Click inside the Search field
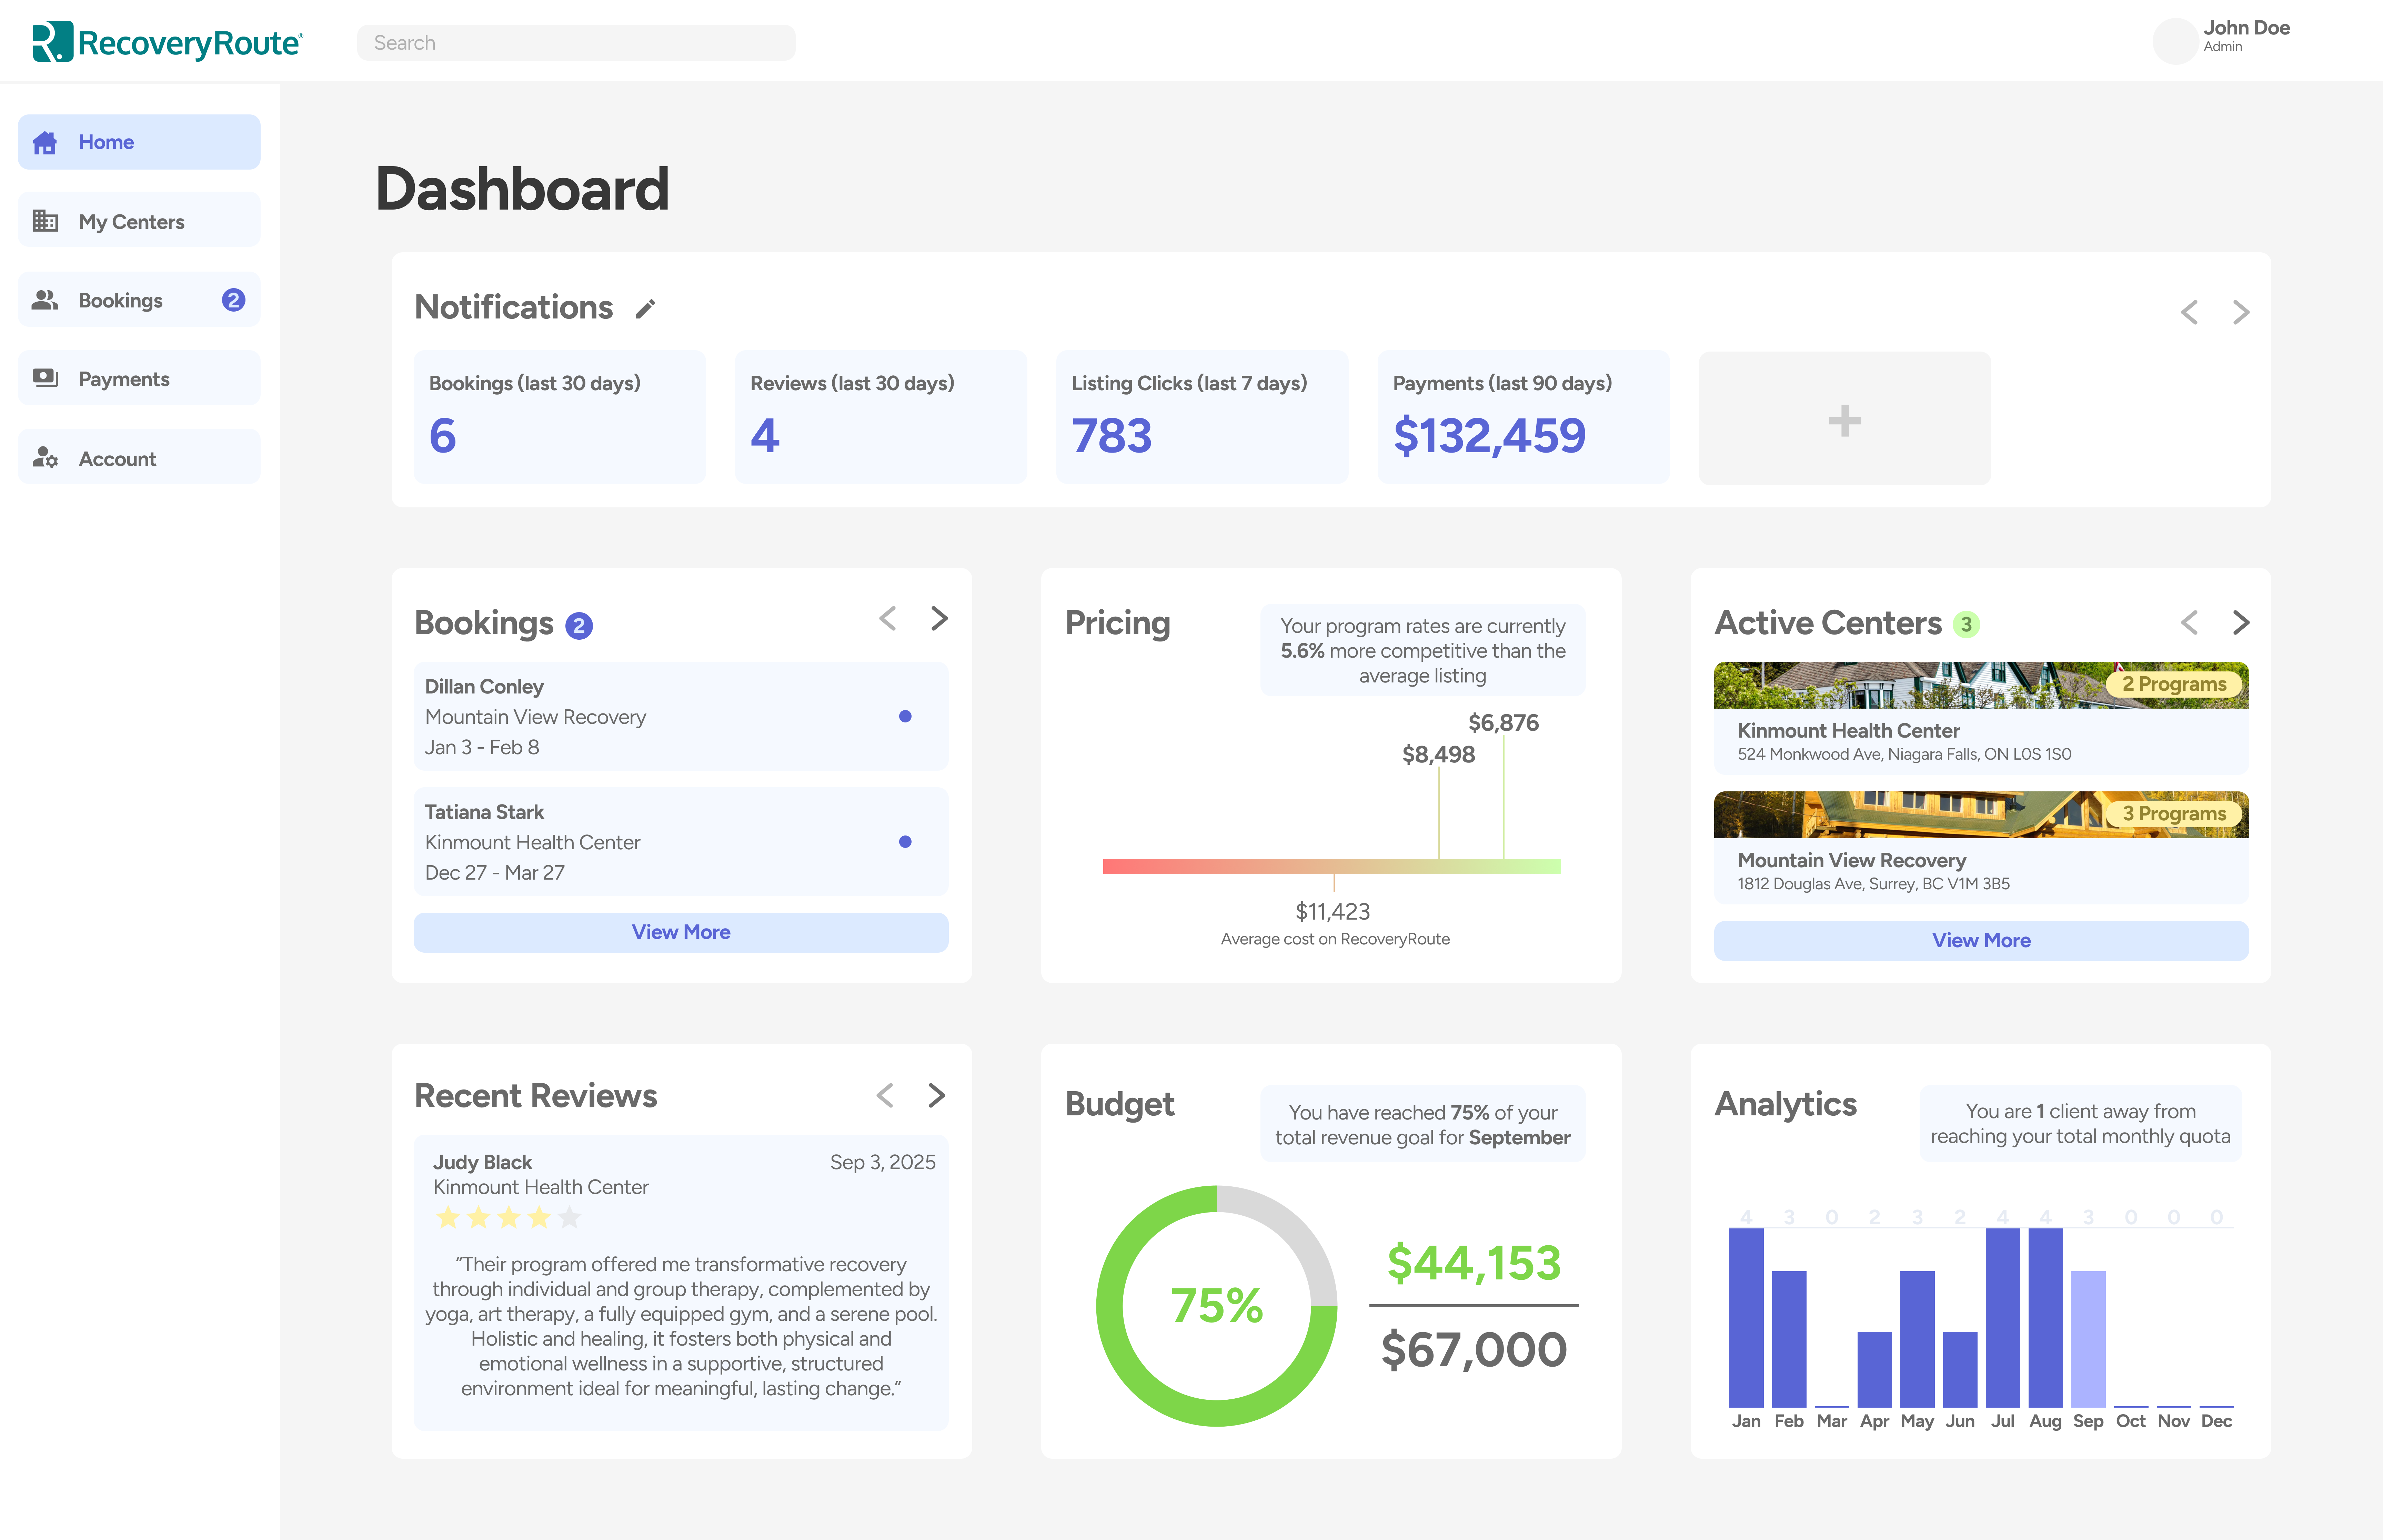Image resolution: width=2383 pixels, height=1540 pixels. 575,42
